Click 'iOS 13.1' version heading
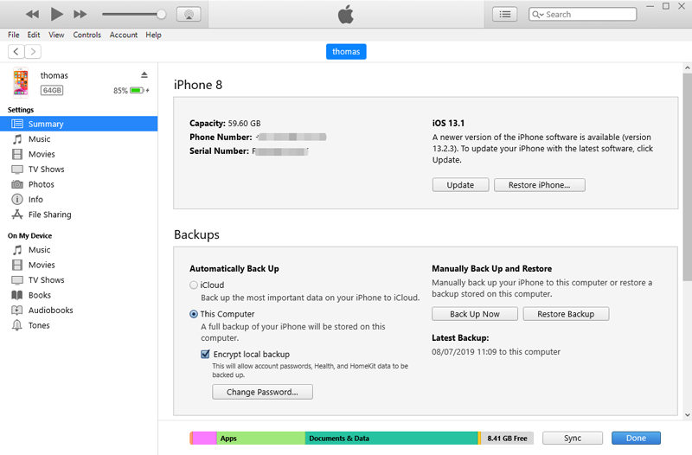692x455 pixels. coord(448,123)
